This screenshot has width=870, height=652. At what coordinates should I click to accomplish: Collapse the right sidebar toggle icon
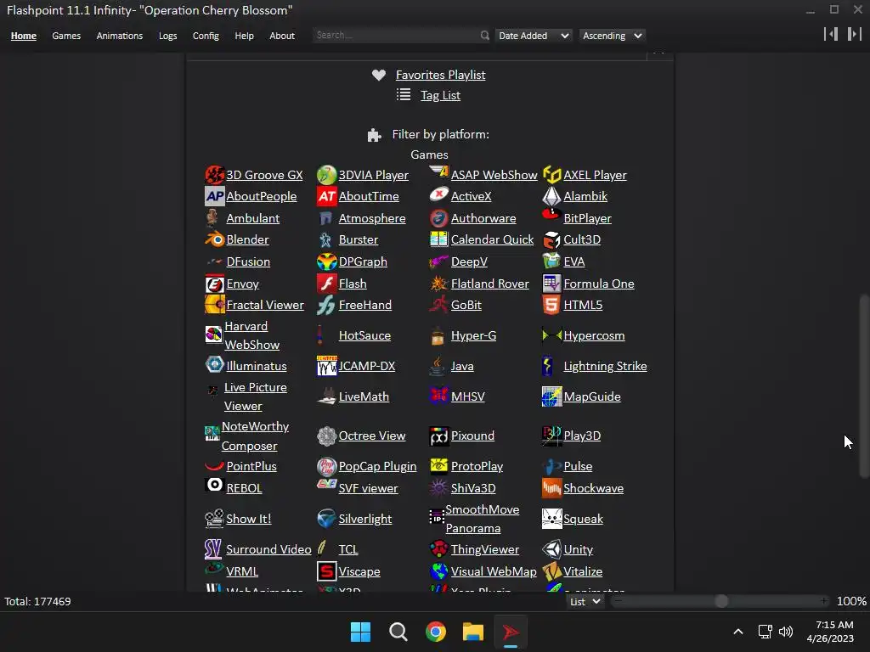855,34
